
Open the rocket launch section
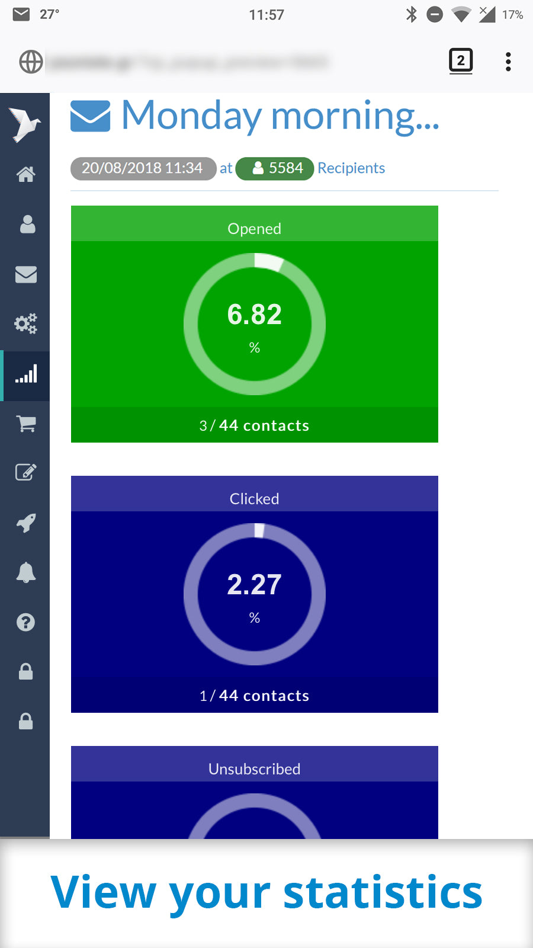click(x=25, y=522)
